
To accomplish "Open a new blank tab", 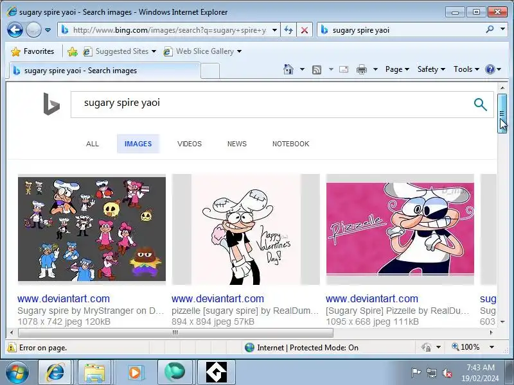I will (x=210, y=71).
